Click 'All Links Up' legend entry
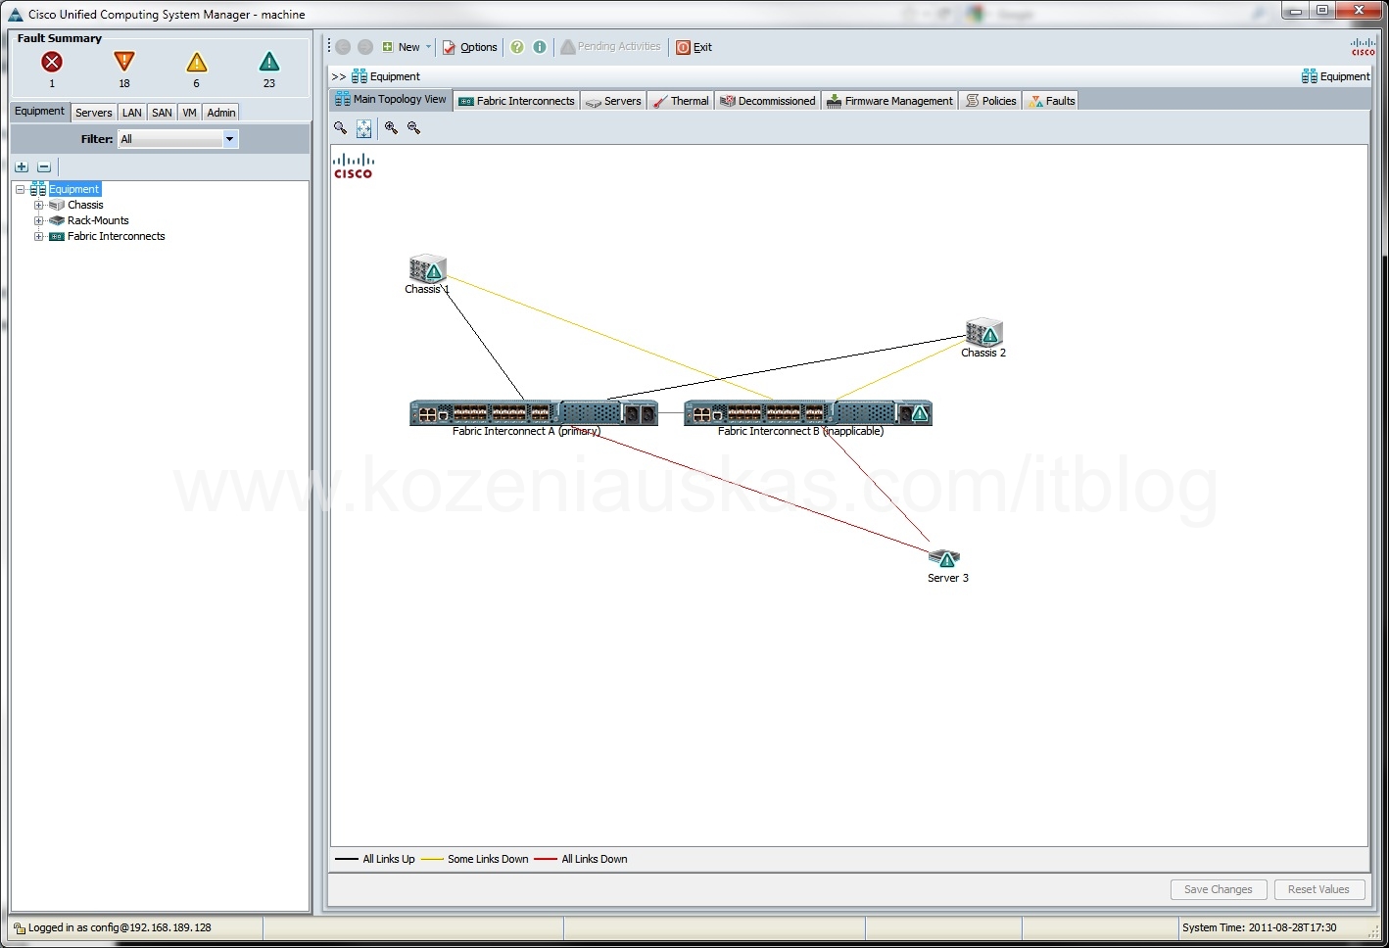The image size is (1389, 948). pos(375,859)
